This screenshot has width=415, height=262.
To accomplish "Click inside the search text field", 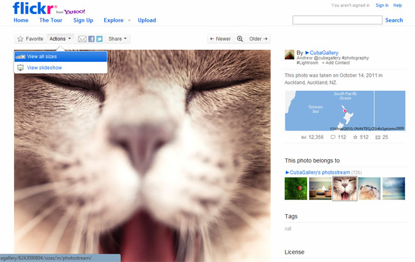I will pyautogui.click(x=337, y=20).
